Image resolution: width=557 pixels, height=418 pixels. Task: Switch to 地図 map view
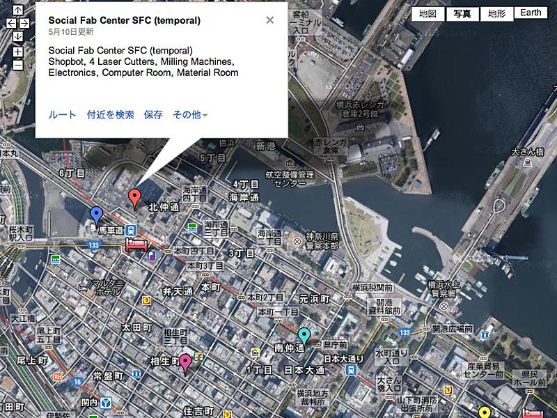pos(427,14)
